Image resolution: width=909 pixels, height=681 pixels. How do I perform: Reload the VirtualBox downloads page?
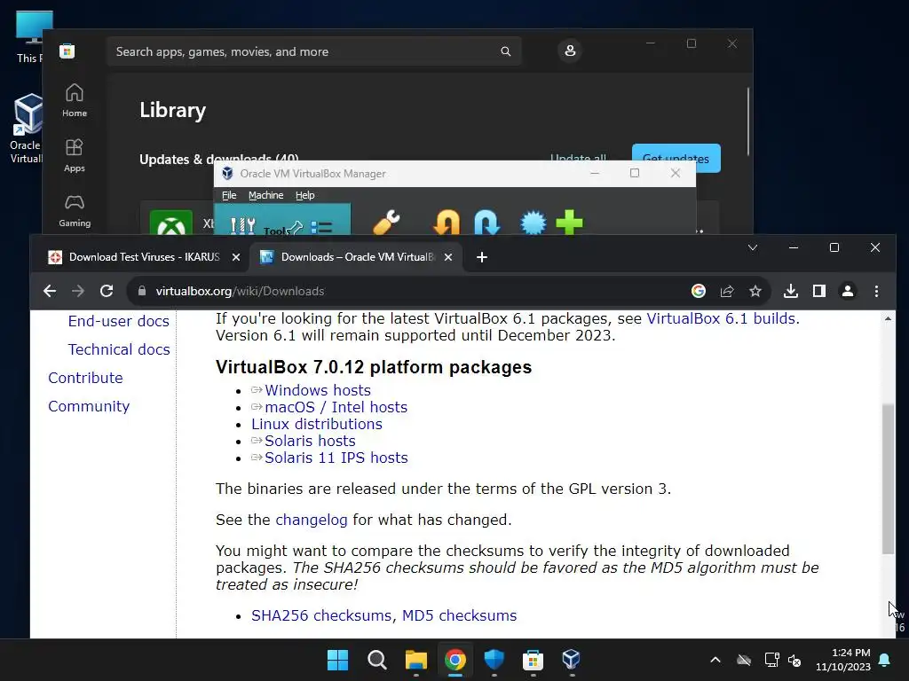click(107, 291)
